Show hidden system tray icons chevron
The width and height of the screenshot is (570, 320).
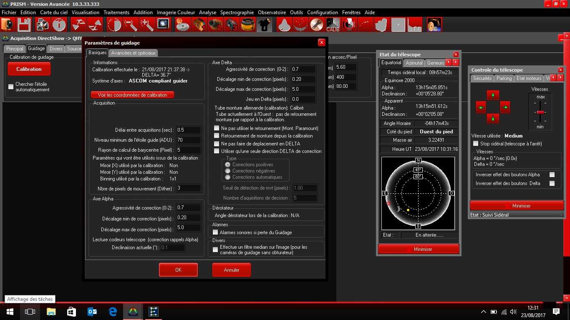click(x=484, y=312)
